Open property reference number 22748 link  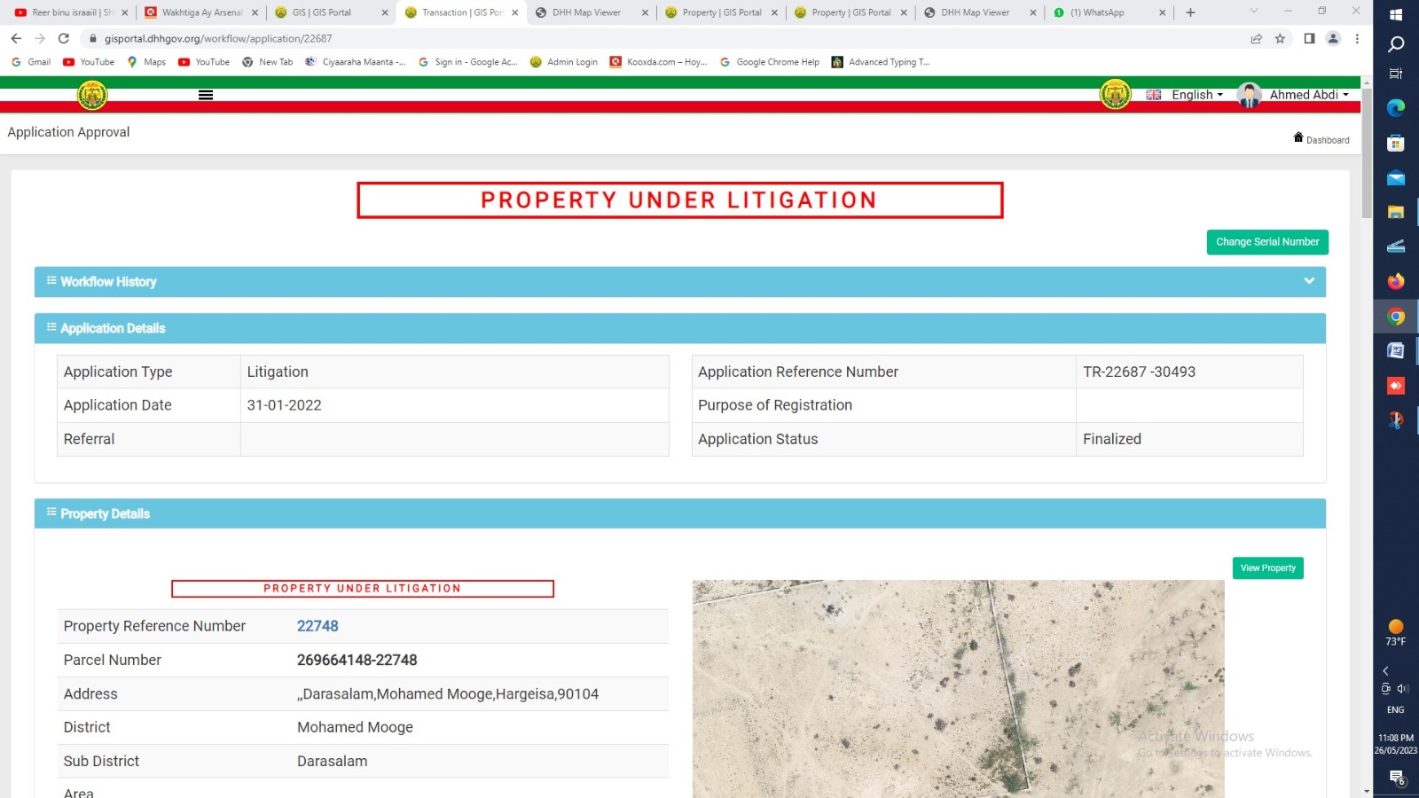318,626
